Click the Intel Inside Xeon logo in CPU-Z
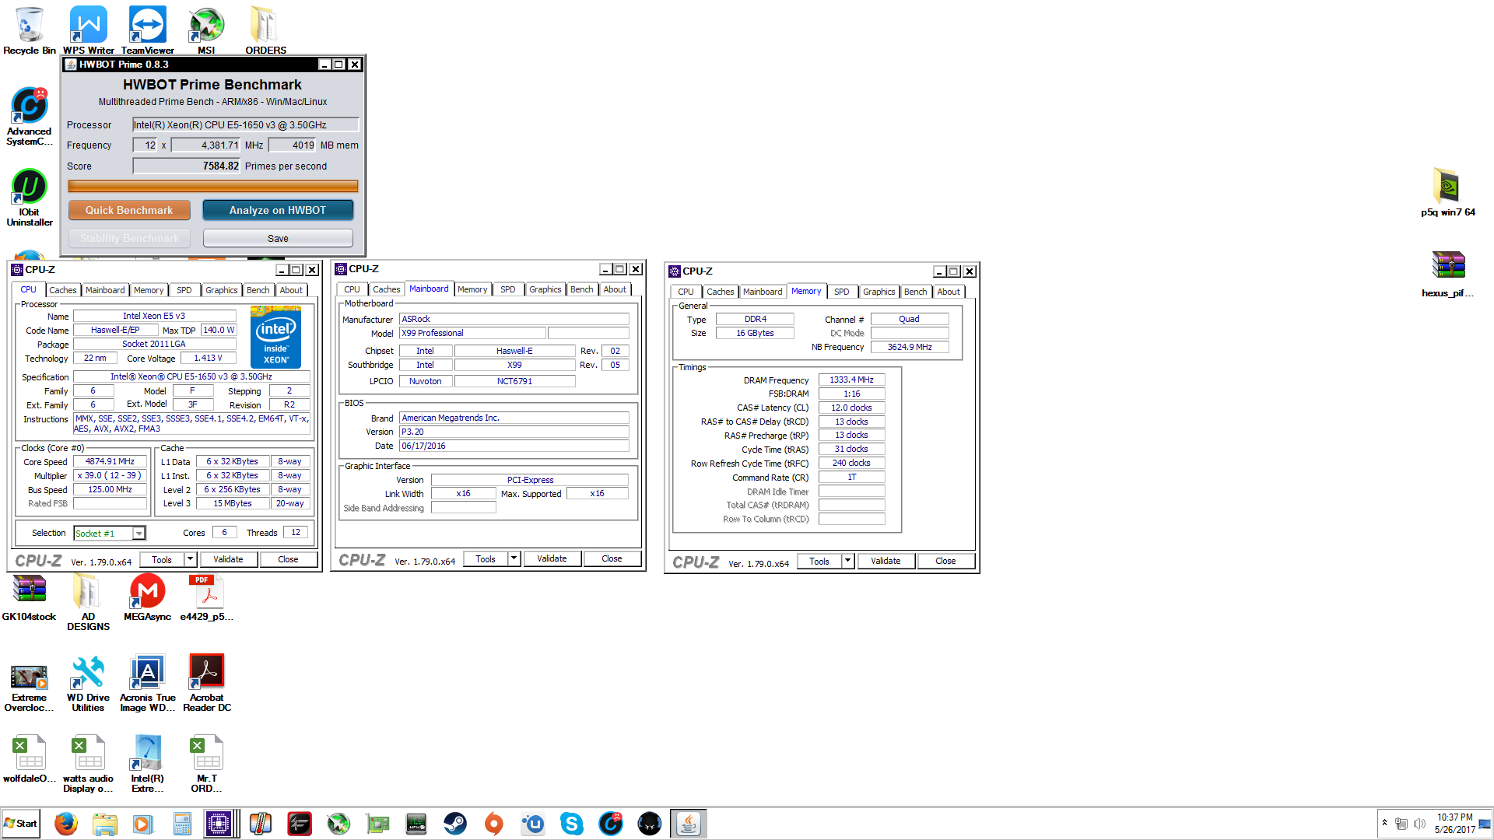 coord(276,337)
